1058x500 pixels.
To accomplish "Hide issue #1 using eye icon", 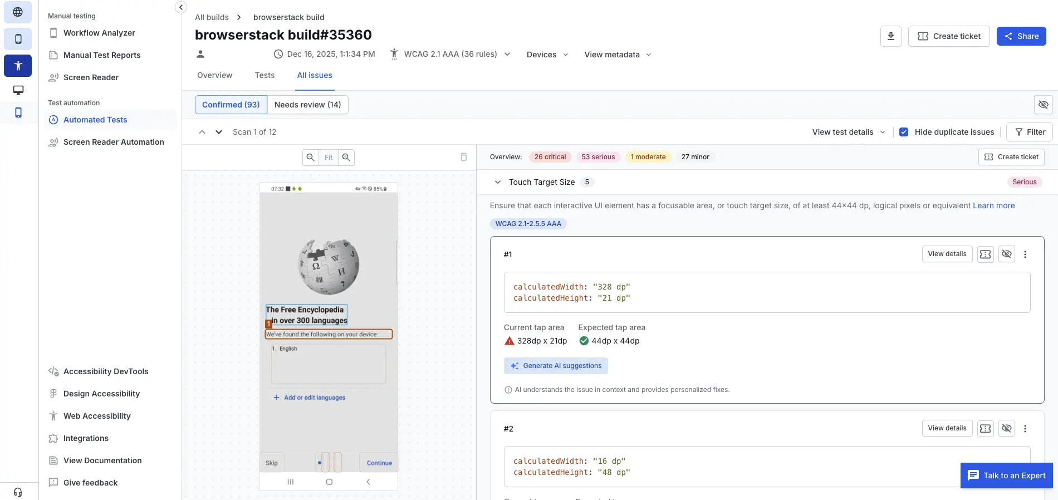I will 1006,254.
